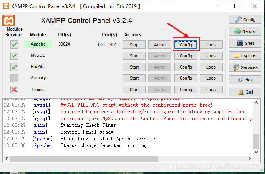Screen dimensions: 265x174
Task: Open Apache Admin page
Action: [x=160, y=45]
